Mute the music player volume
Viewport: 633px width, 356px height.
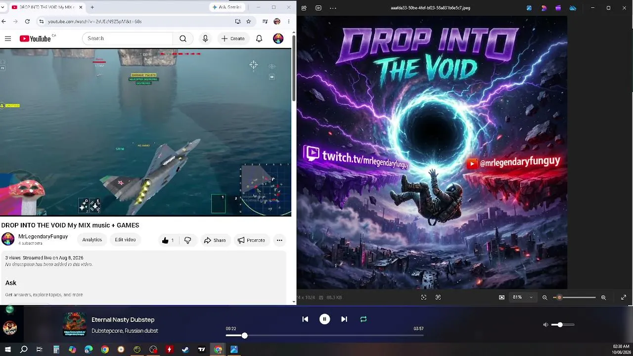545,325
